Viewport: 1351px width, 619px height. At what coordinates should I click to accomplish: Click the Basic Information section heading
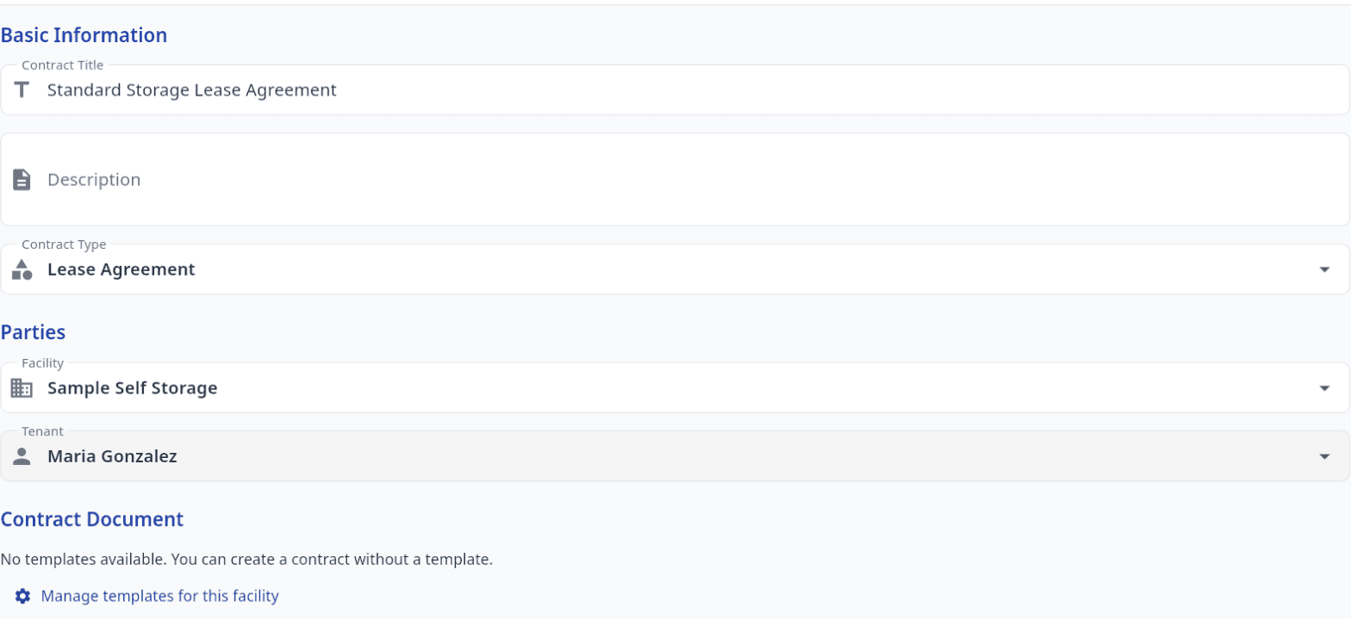(84, 35)
